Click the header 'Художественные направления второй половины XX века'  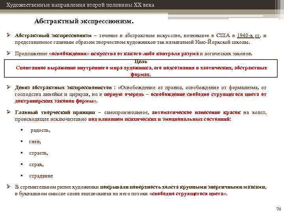pyautogui.click(x=80, y=5)
